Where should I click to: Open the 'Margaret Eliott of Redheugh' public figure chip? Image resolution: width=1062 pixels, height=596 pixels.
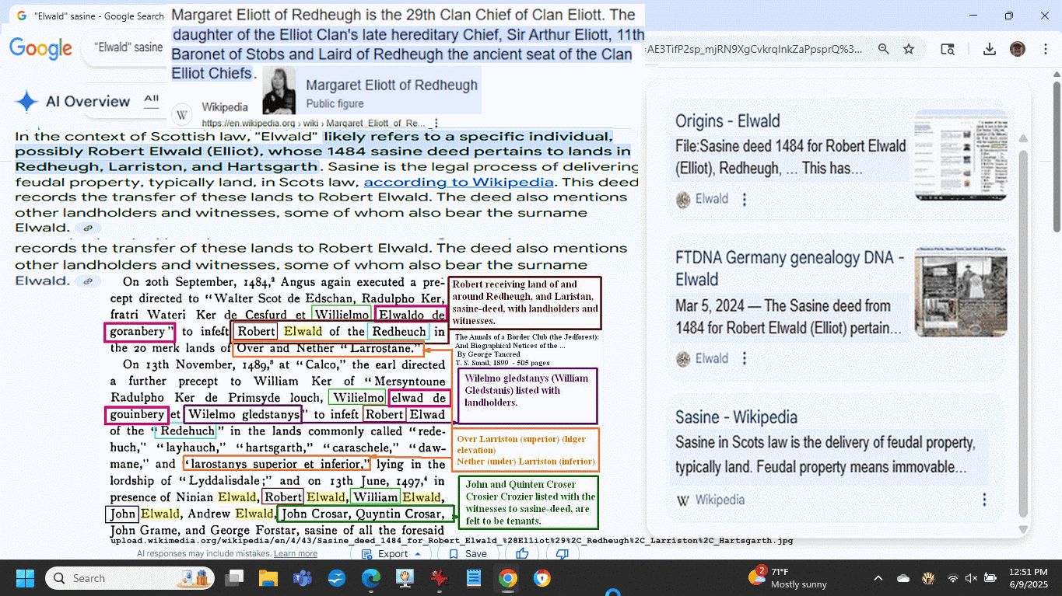coord(371,91)
